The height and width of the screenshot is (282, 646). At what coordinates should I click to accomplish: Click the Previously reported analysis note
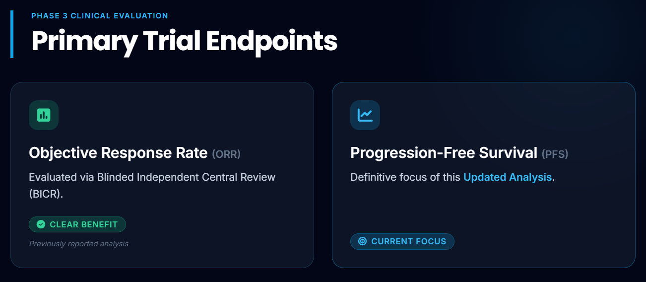pyautogui.click(x=79, y=244)
